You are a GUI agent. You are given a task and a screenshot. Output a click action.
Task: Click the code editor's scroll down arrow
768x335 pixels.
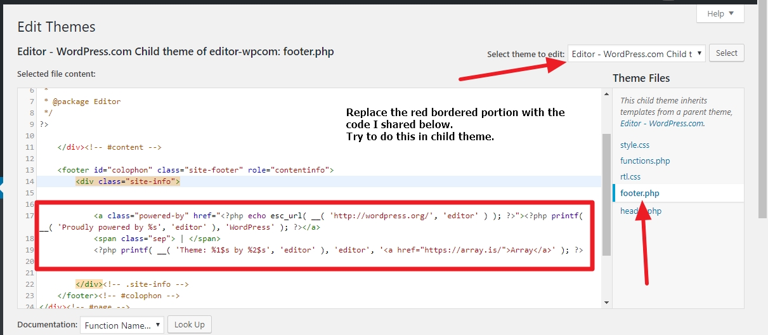(606, 303)
